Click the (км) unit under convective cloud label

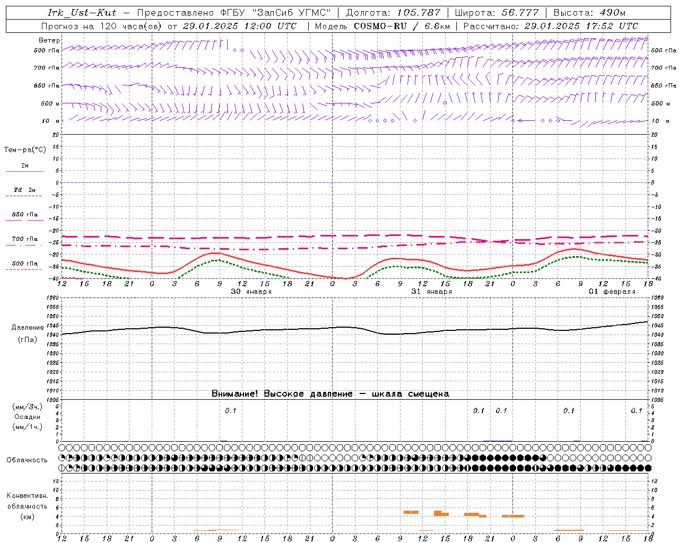tap(27, 516)
